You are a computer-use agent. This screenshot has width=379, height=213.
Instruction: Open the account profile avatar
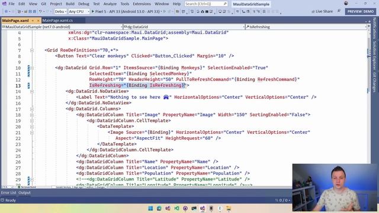[x=346, y=4]
